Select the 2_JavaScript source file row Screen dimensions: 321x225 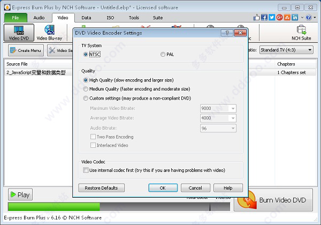tap(38, 72)
